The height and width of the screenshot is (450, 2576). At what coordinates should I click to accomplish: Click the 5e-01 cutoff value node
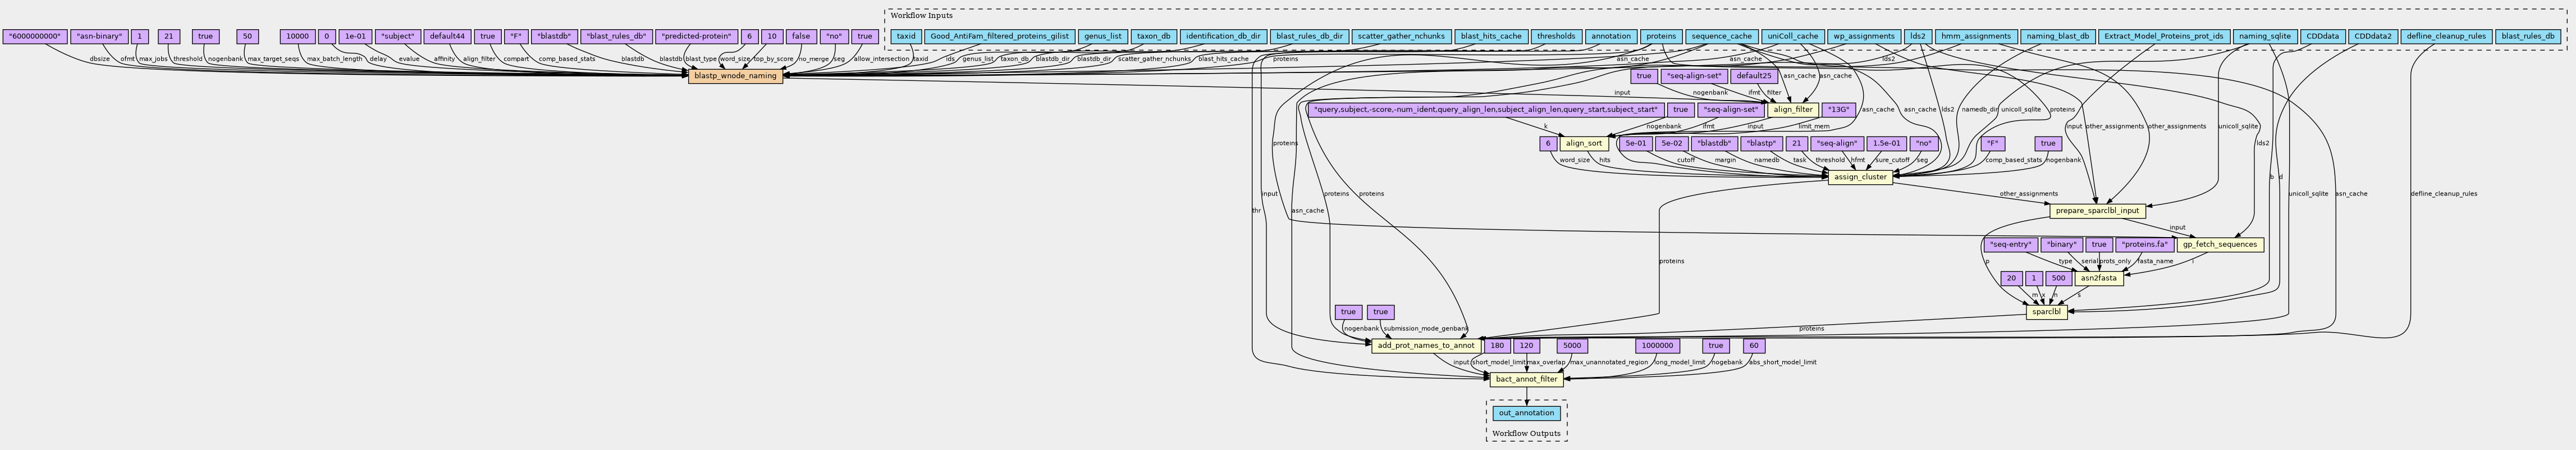1635,144
